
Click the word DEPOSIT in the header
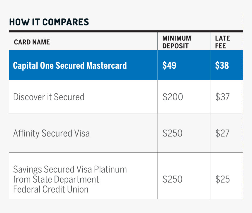pos(175,46)
